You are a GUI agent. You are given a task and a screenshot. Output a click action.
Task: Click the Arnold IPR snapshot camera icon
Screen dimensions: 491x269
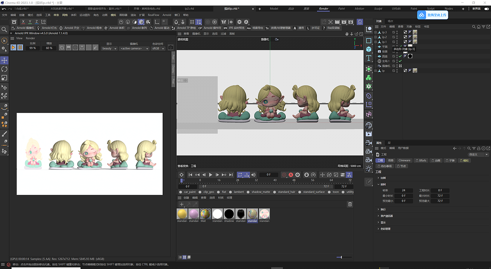tap(171, 48)
